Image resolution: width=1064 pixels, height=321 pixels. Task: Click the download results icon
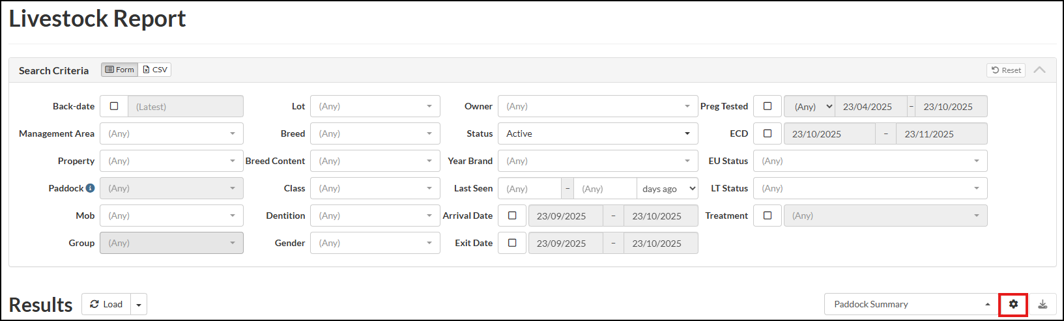1042,304
